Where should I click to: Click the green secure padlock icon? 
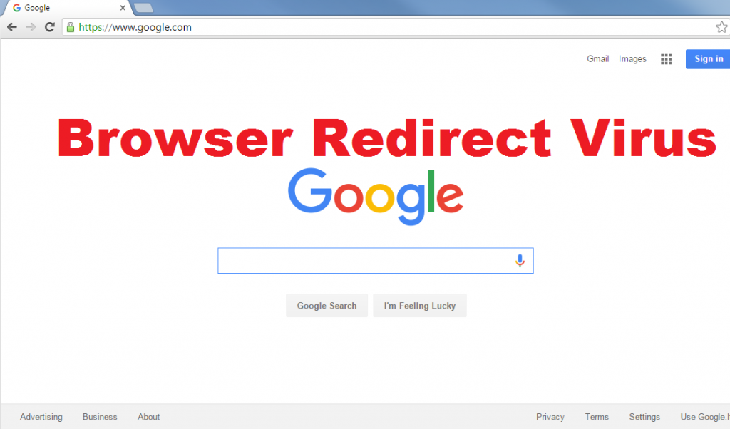pos(71,27)
